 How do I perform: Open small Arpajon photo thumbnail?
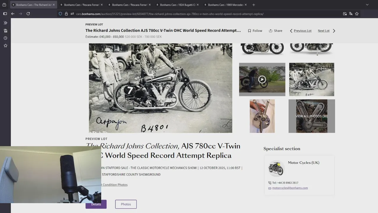coord(312,79)
